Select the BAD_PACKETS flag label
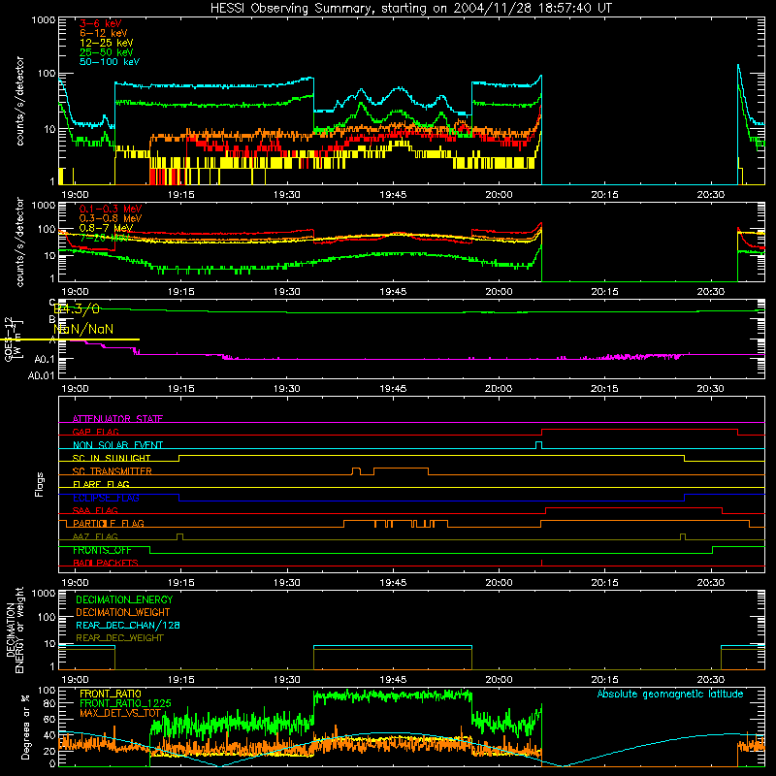The height and width of the screenshot is (776, 776). (x=106, y=563)
